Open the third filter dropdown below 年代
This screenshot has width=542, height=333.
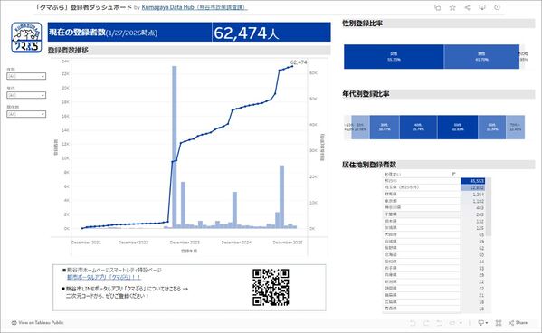point(26,114)
